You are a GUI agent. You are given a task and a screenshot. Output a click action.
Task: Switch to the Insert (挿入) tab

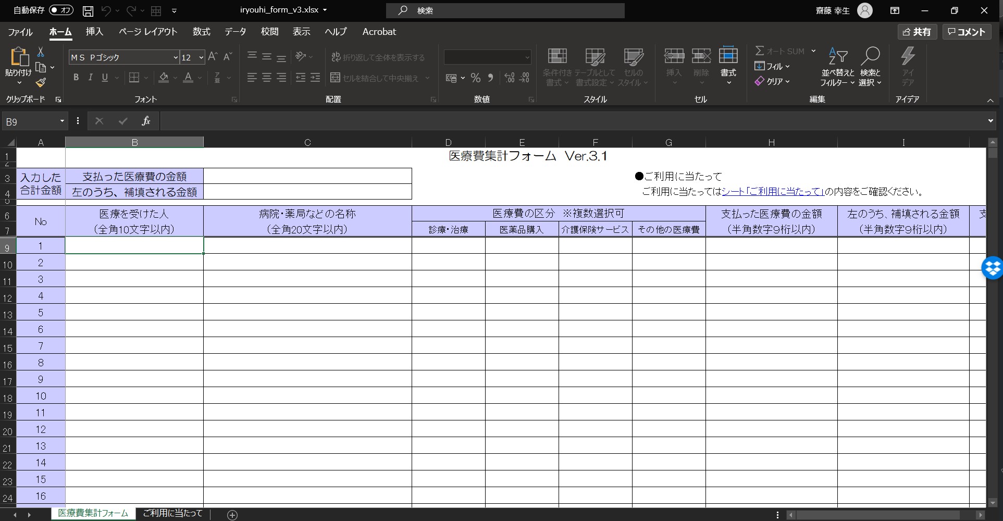tap(94, 32)
